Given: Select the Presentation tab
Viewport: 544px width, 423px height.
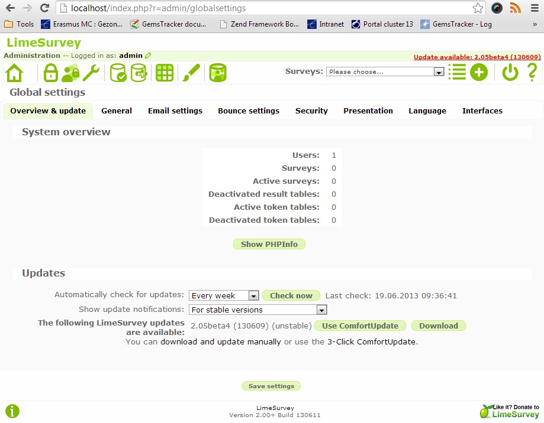Looking at the screenshot, I should click(x=368, y=110).
